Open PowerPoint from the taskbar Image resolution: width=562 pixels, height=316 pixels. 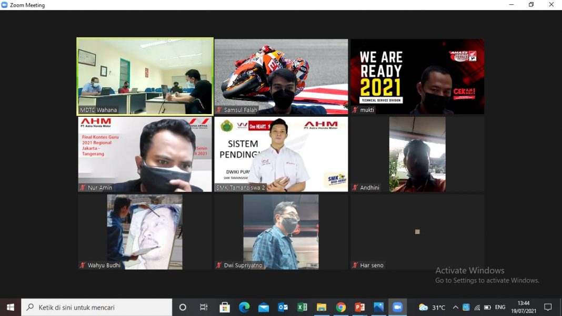(x=360, y=307)
